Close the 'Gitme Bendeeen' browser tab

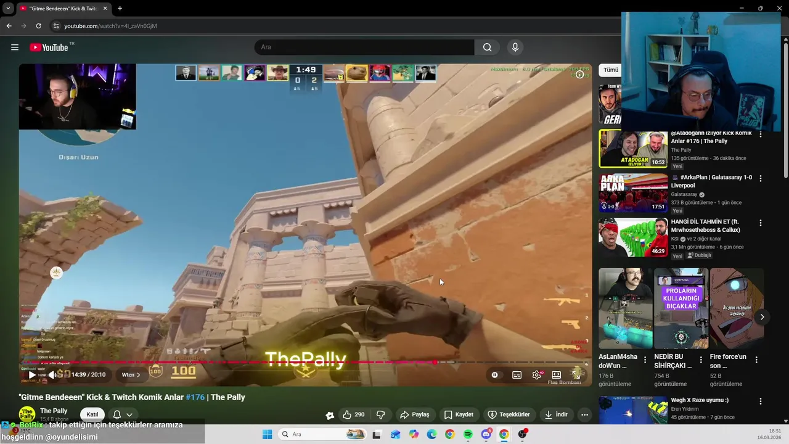(x=105, y=9)
